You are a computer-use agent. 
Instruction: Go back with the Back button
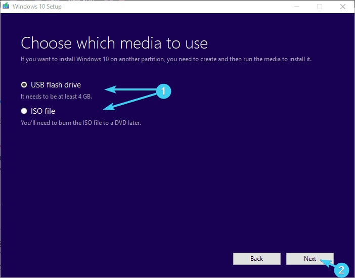point(257,259)
